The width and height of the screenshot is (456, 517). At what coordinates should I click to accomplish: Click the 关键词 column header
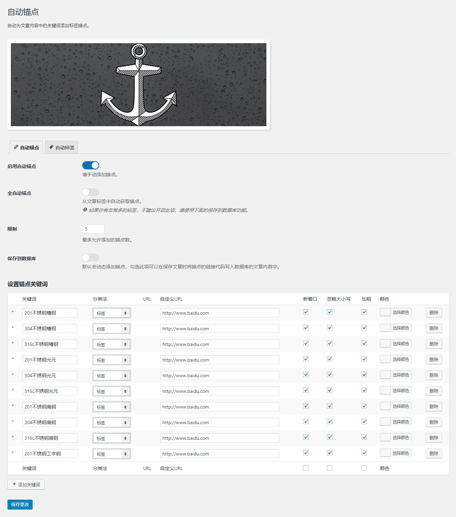point(29,299)
